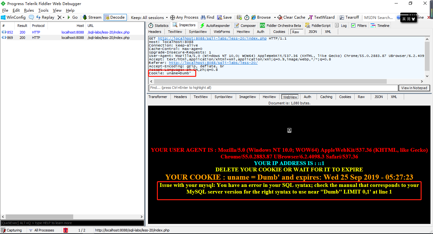The image size is (433, 234).
Task: Select the request Headers tab
Action: coord(155,32)
